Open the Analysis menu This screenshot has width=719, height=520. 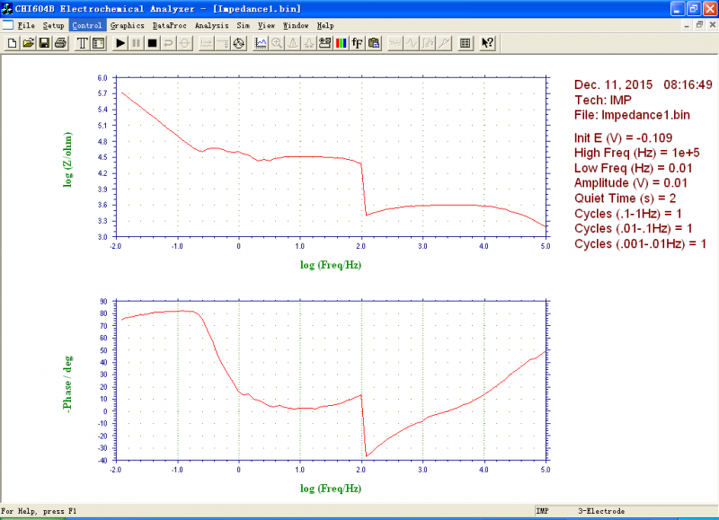point(211,26)
